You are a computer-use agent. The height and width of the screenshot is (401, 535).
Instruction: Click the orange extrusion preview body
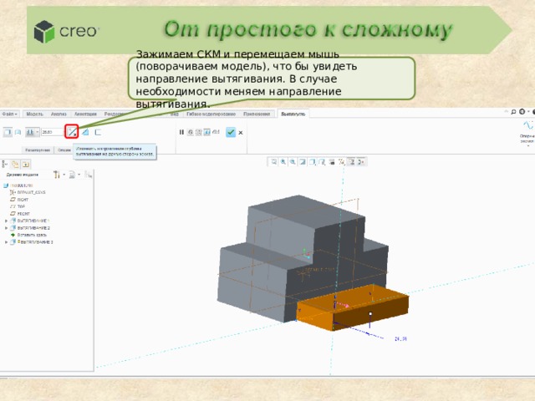tap(353, 308)
